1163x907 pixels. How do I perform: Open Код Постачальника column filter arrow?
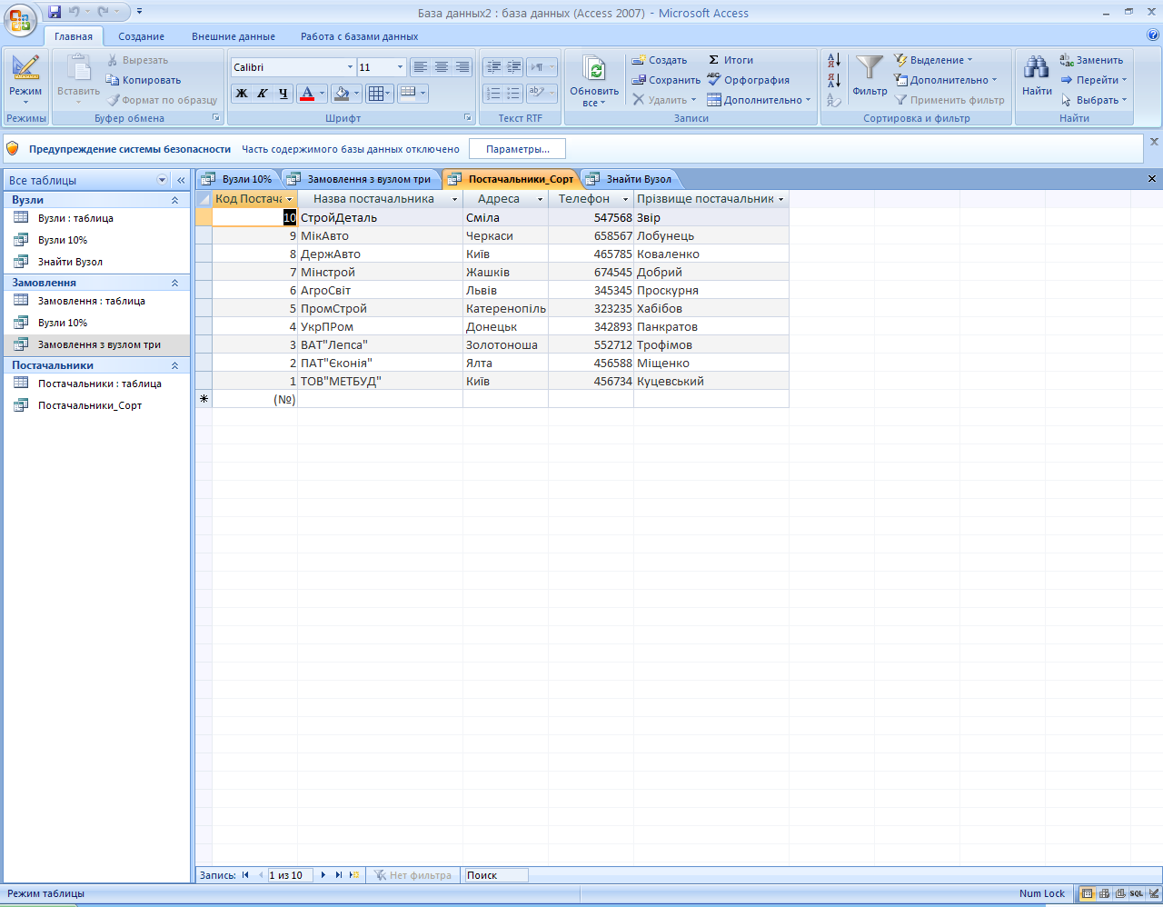click(290, 199)
